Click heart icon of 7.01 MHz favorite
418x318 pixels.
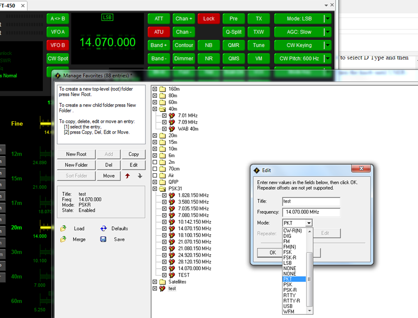pyautogui.click(x=172, y=115)
